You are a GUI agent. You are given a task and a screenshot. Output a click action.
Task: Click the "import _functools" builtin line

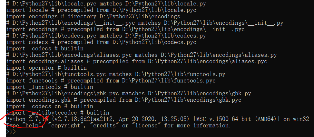(x=50, y=87)
